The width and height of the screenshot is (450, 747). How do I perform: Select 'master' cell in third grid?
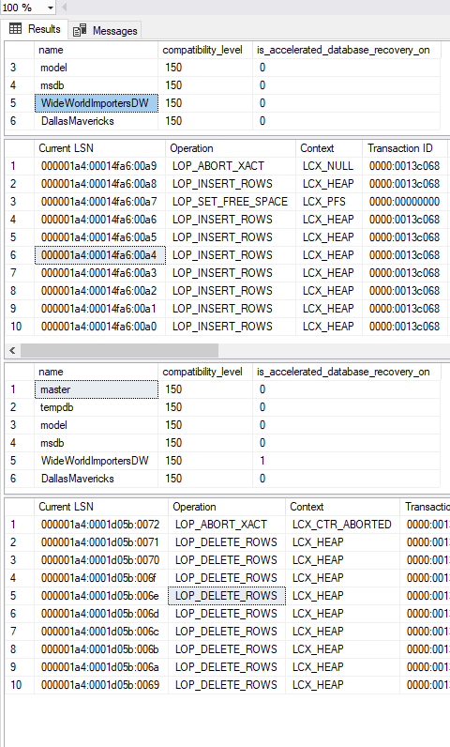click(x=96, y=389)
